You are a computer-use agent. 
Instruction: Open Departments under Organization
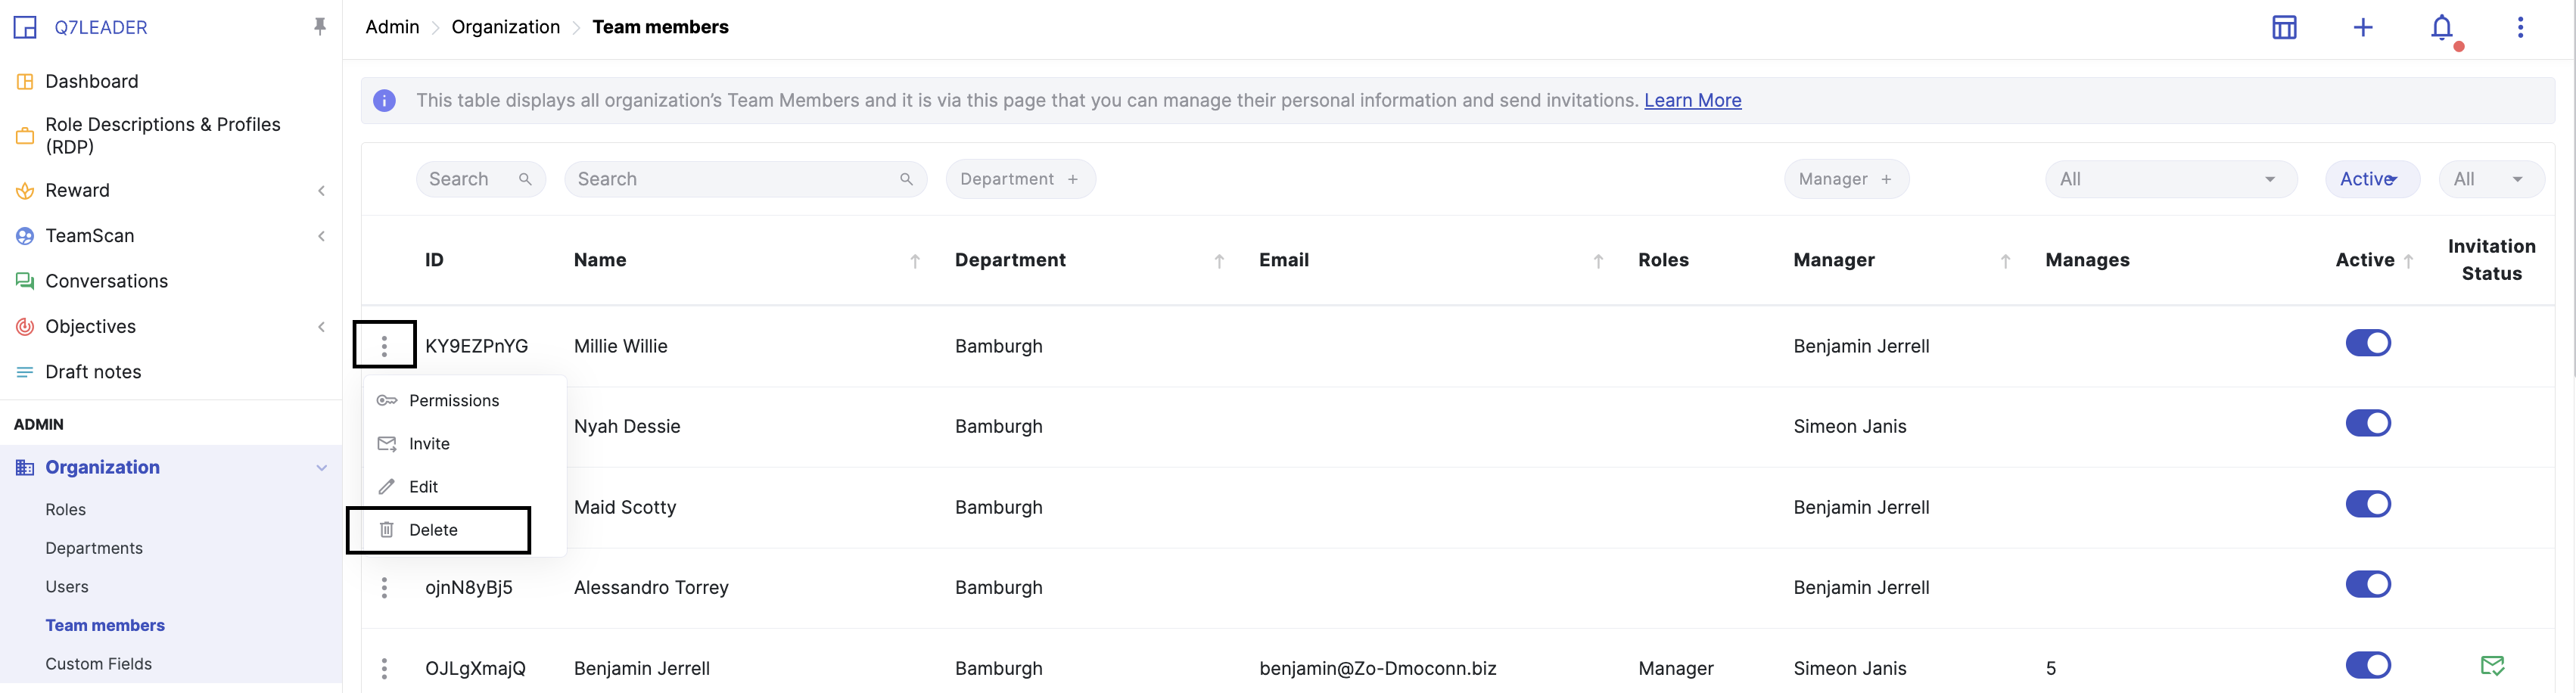(94, 548)
